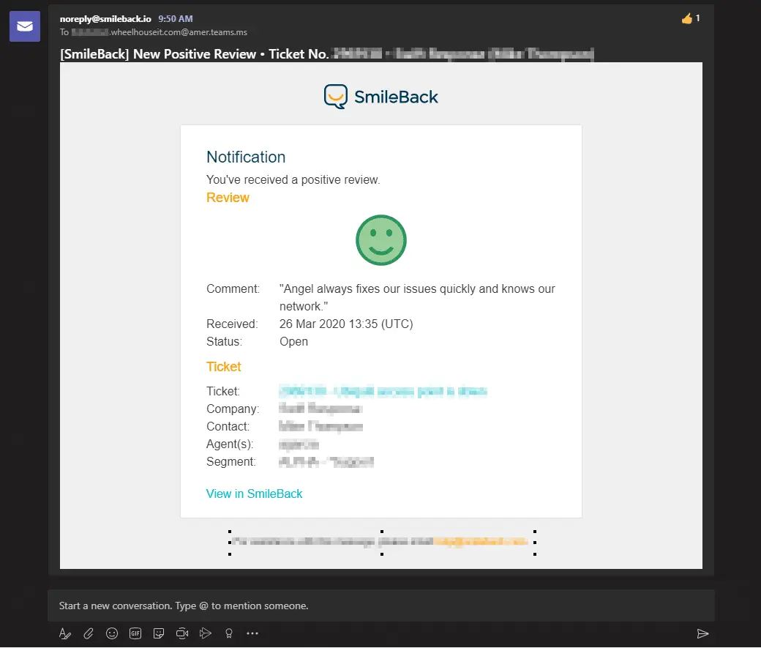Click the orange Review section heading

(x=228, y=198)
